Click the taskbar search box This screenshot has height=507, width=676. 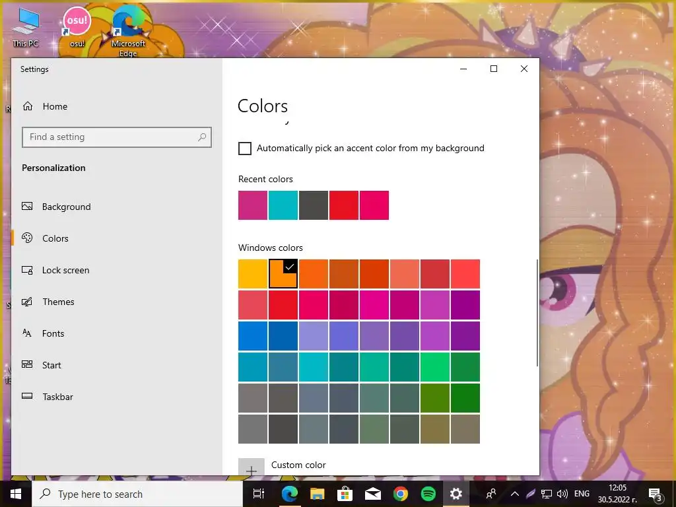(137, 494)
